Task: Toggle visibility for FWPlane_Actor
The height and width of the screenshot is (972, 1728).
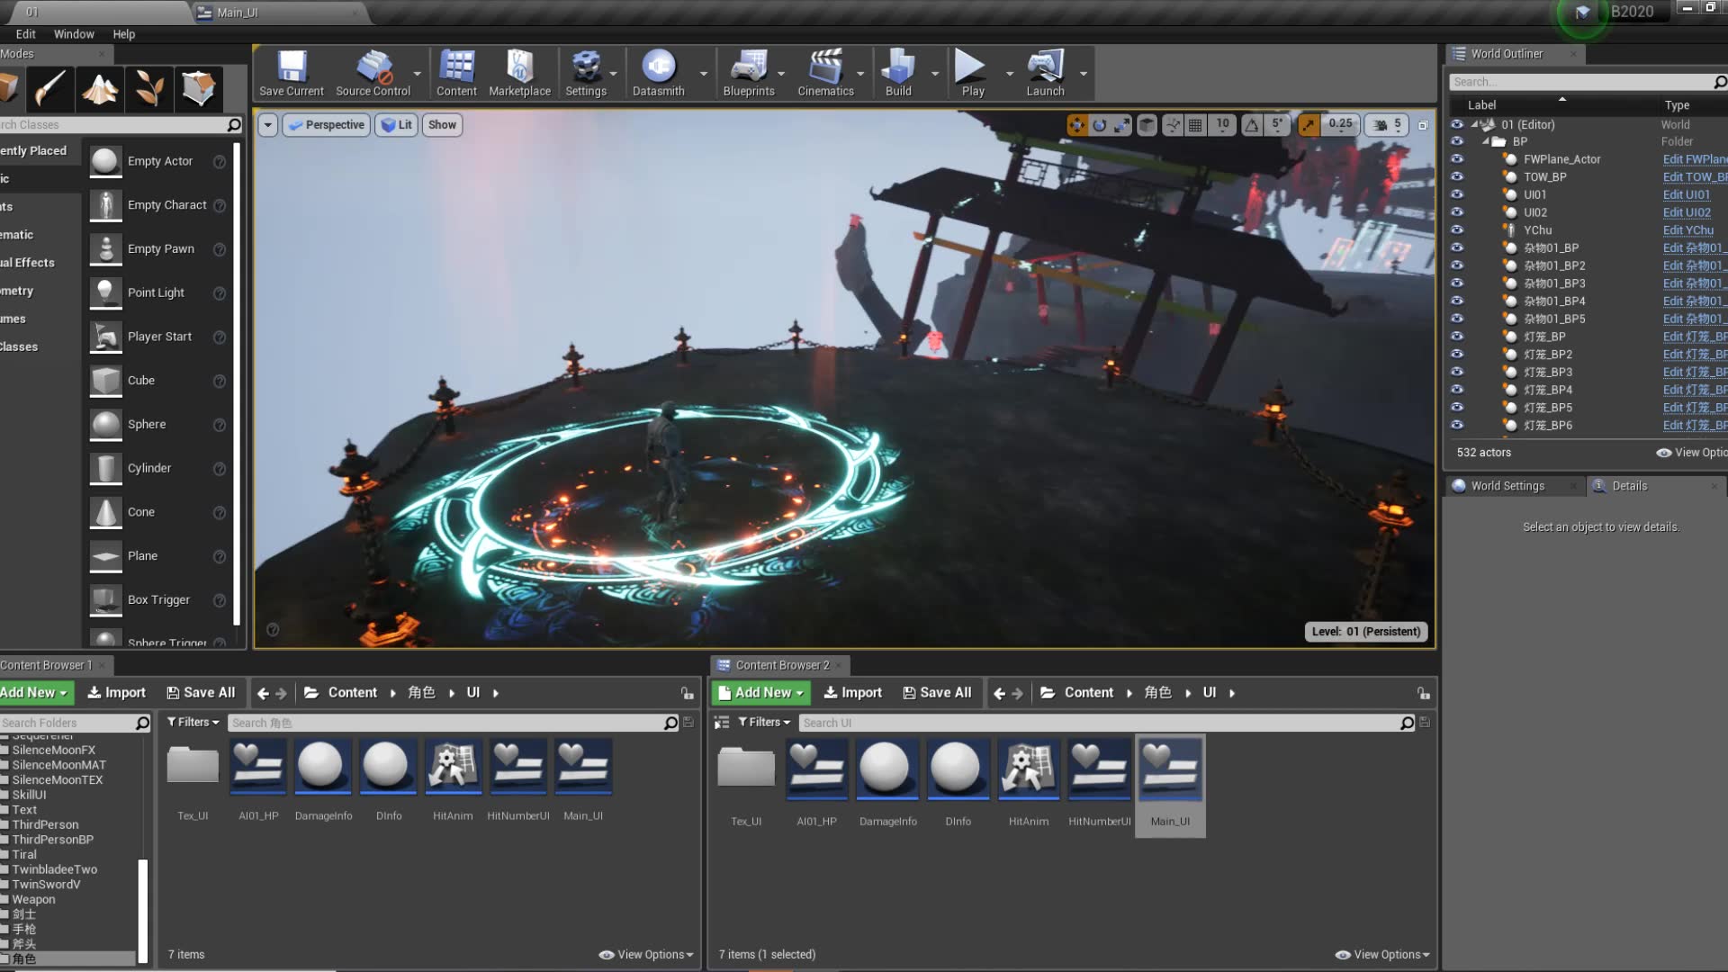Action: (x=1456, y=157)
